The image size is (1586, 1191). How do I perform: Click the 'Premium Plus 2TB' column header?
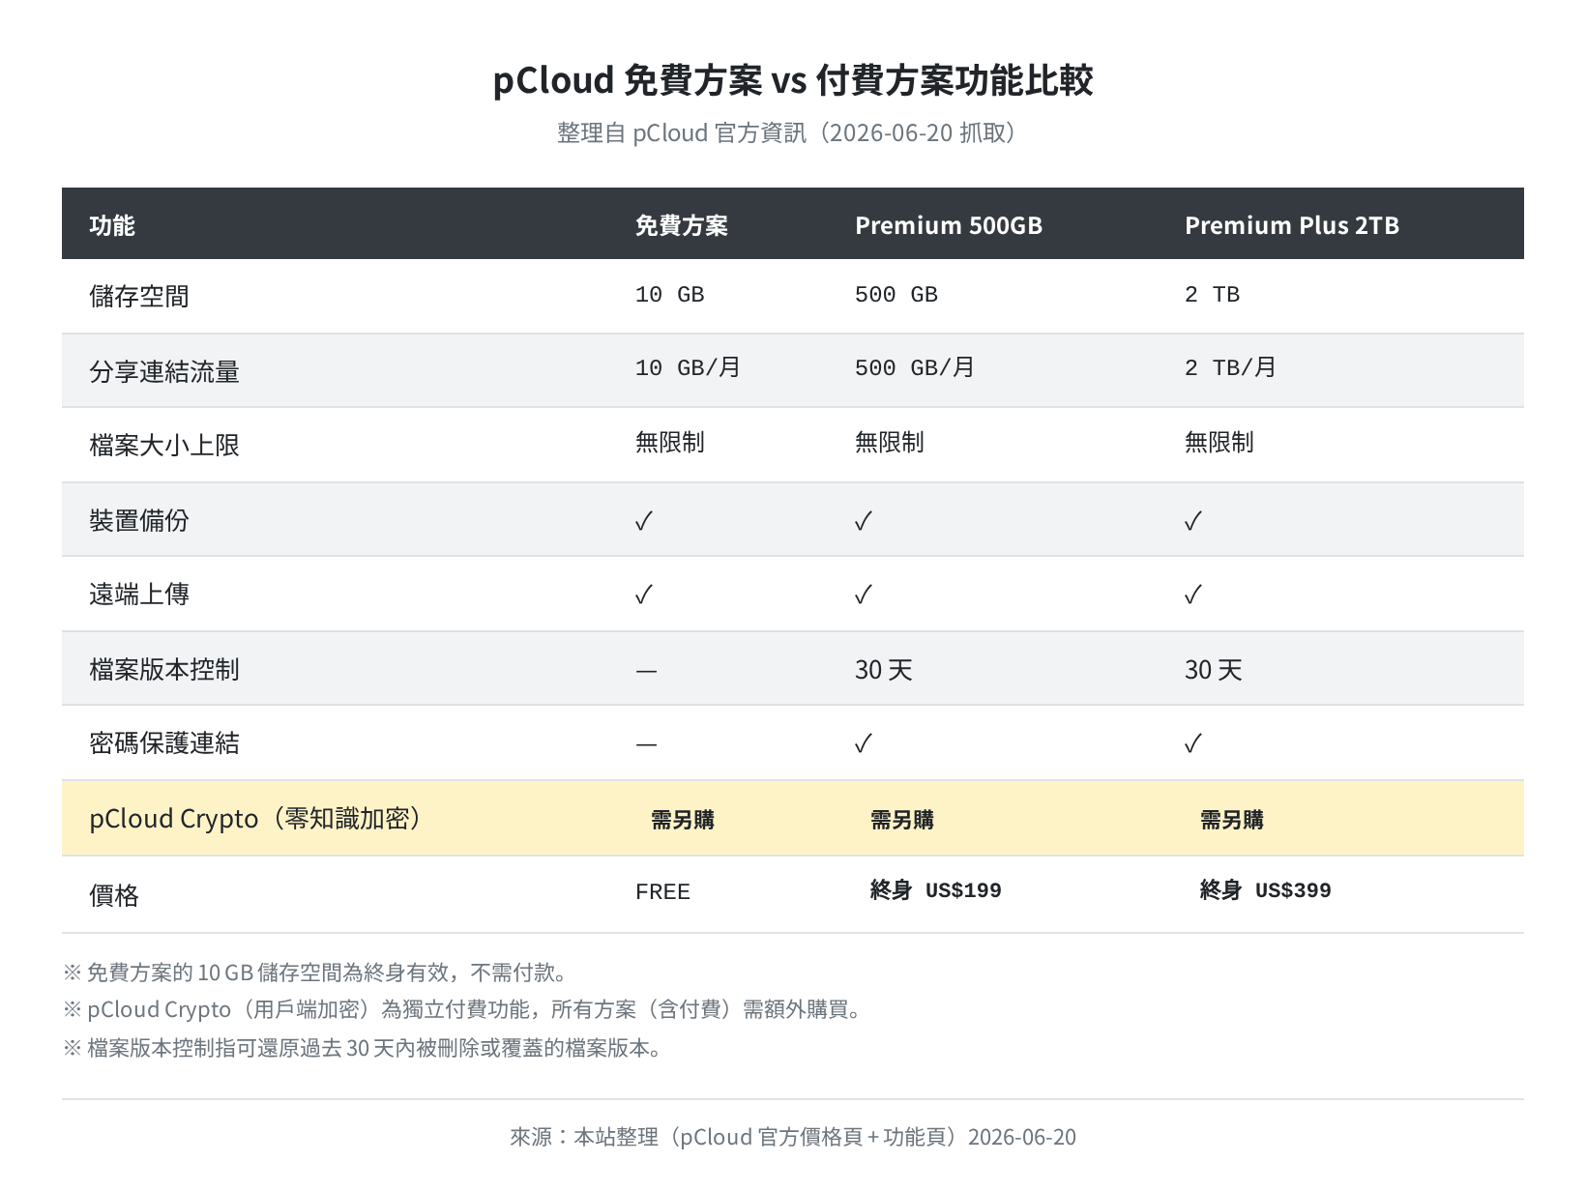(1292, 225)
